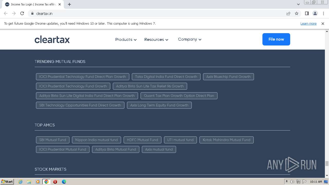
Task: Open the volume speaker tray icon
Action: [292, 182]
